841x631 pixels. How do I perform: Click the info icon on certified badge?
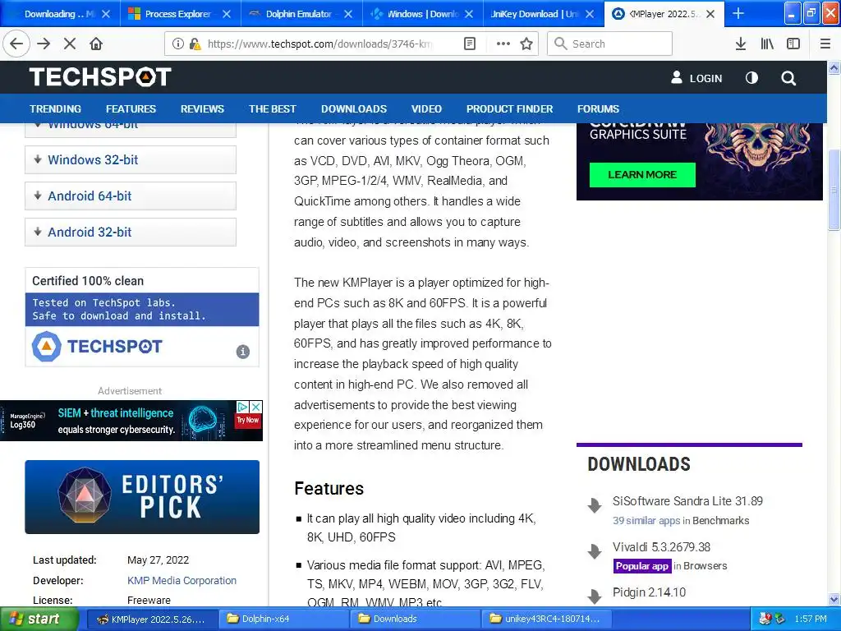tap(243, 352)
